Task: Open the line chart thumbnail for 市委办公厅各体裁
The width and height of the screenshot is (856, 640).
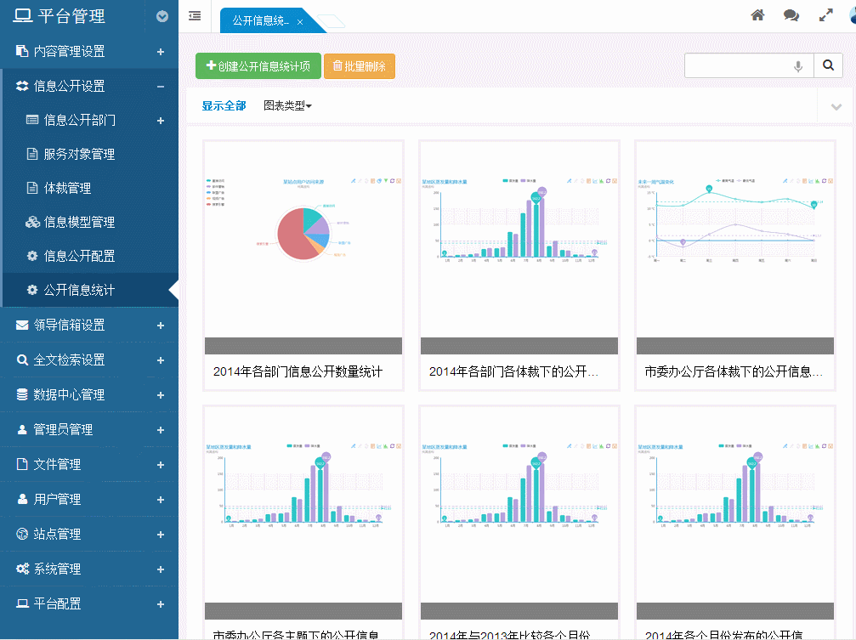Action: coord(734,238)
